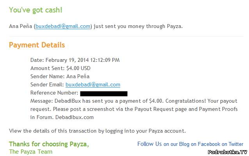Open the Sender Email address link
249x156 pixels.
pos(93,84)
